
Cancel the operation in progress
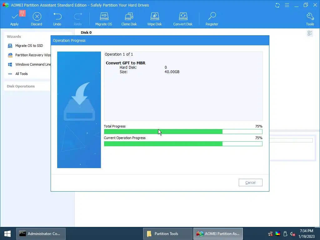[x=250, y=182]
